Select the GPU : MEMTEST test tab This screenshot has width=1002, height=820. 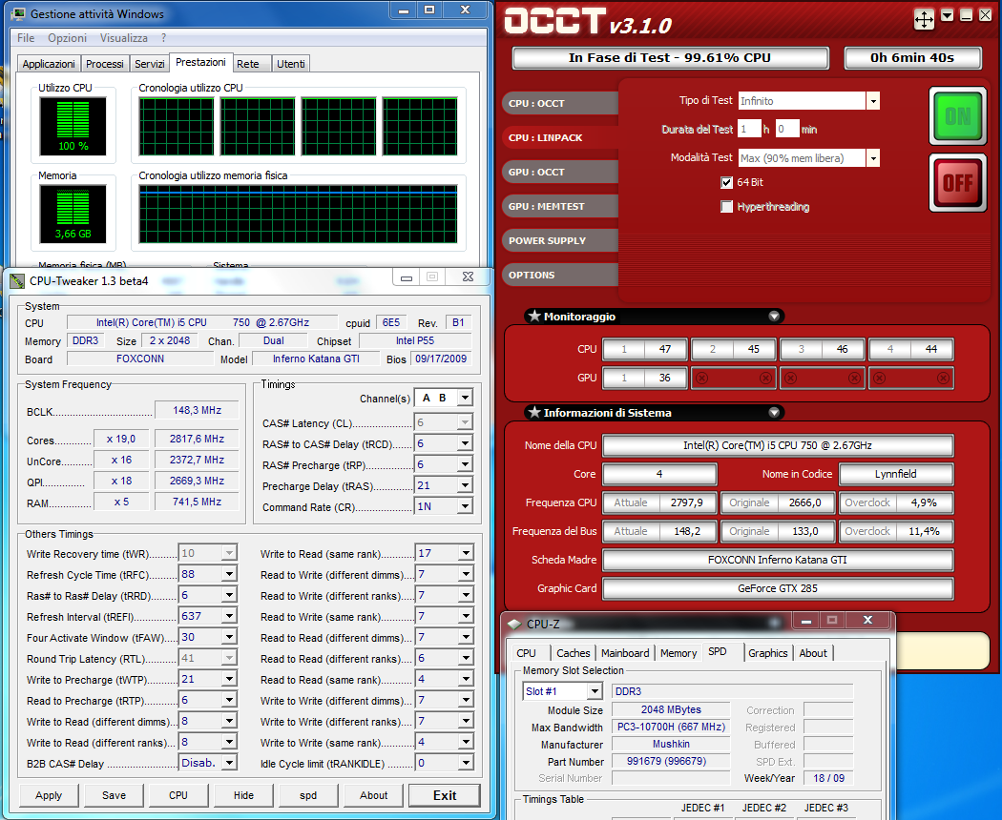560,207
